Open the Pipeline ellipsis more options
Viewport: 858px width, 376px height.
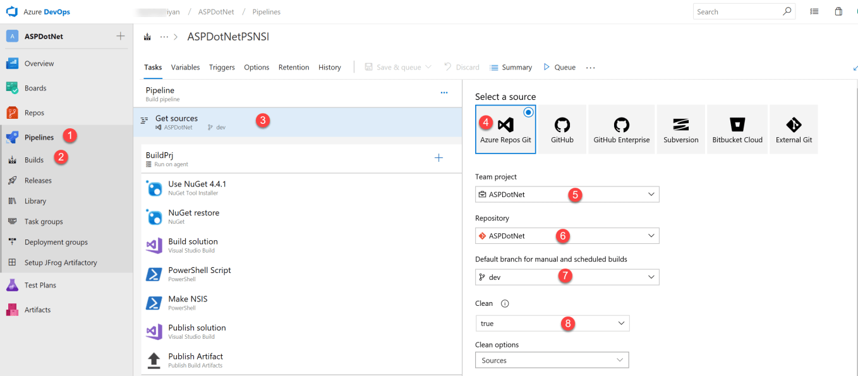(444, 92)
